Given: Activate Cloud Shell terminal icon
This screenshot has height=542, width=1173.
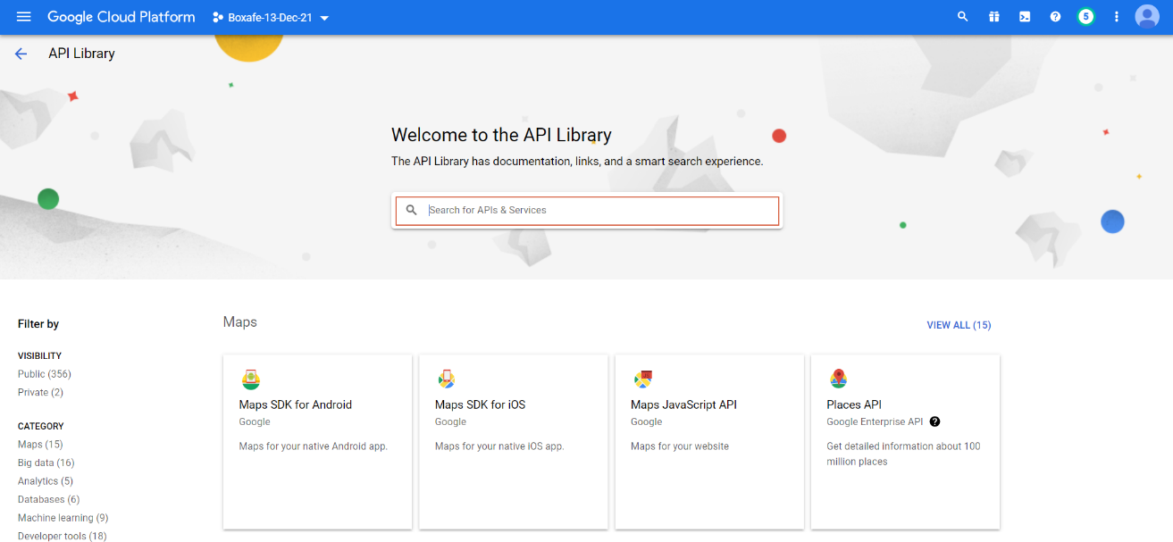Looking at the screenshot, I should pyautogui.click(x=1025, y=17).
